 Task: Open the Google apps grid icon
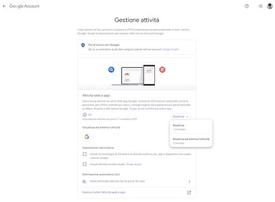tap(261, 6)
